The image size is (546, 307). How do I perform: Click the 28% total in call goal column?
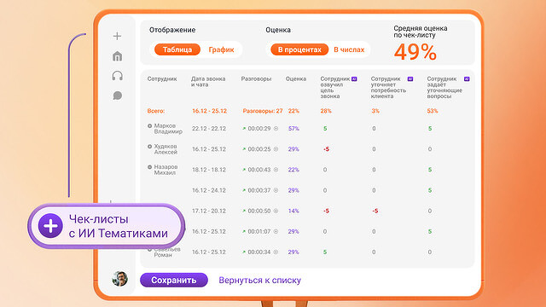[x=326, y=111]
